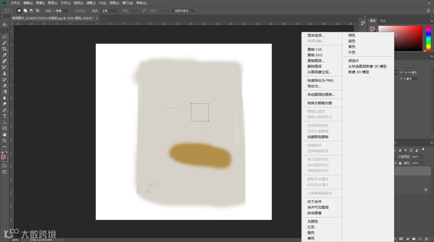Select the Magic Wand tool
This screenshot has width=434, height=242.
tap(4, 43)
